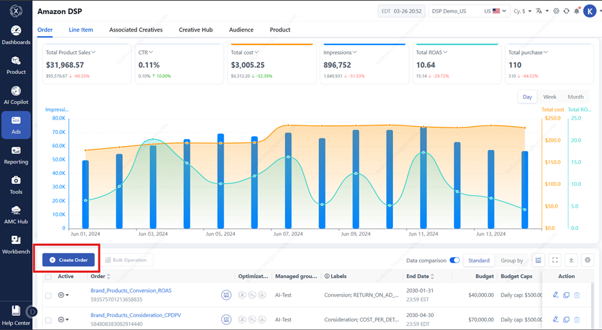Open the Creative Hub tab
This screenshot has height=330, width=602.
coord(196,30)
